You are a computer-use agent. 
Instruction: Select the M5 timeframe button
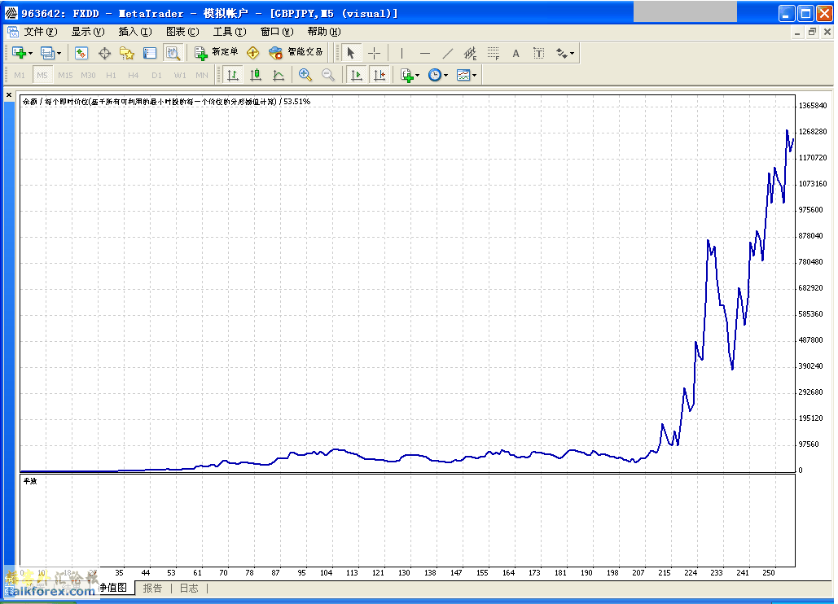click(42, 76)
